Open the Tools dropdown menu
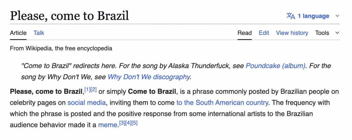 pyautogui.click(x=327, y=33)
